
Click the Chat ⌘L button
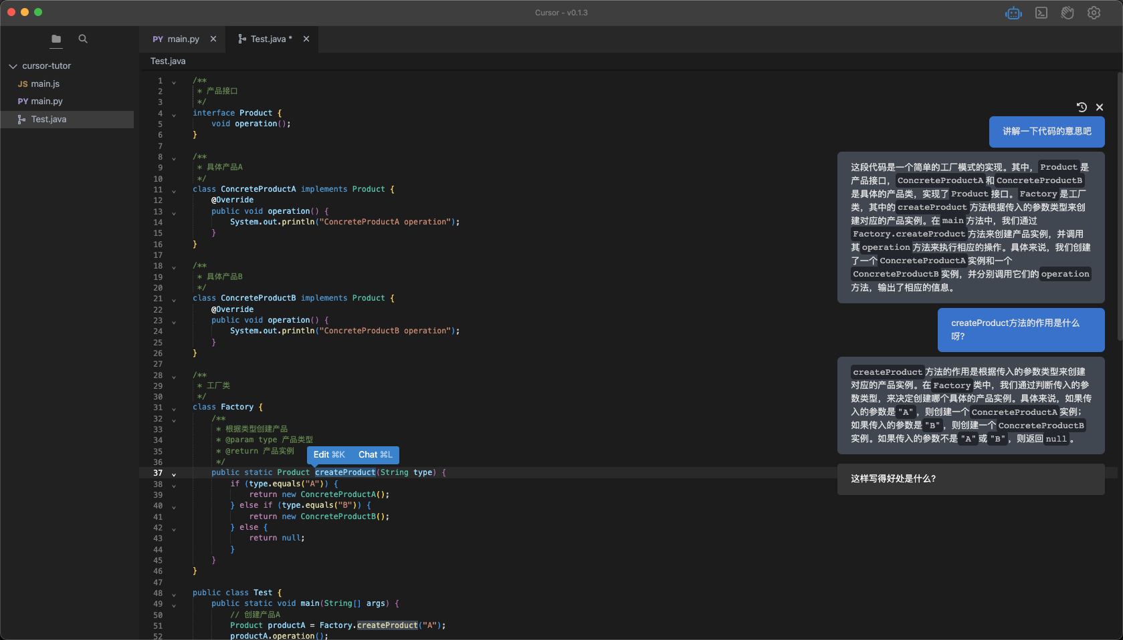pos(375,455)
